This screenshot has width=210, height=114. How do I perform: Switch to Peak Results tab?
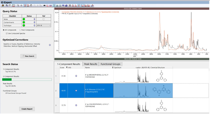tap(91, 64)
